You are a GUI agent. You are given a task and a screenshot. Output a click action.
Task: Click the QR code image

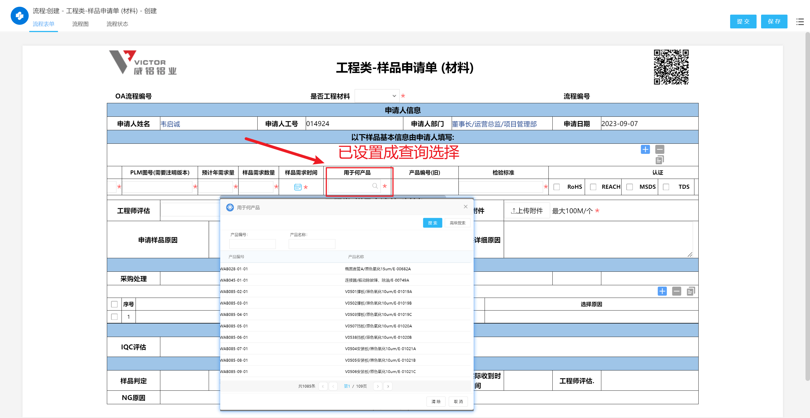point(671,67)
